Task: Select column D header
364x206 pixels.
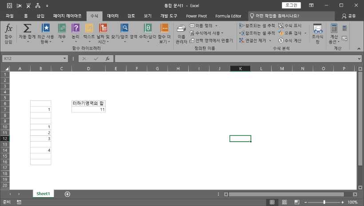Action: point(88,68)
